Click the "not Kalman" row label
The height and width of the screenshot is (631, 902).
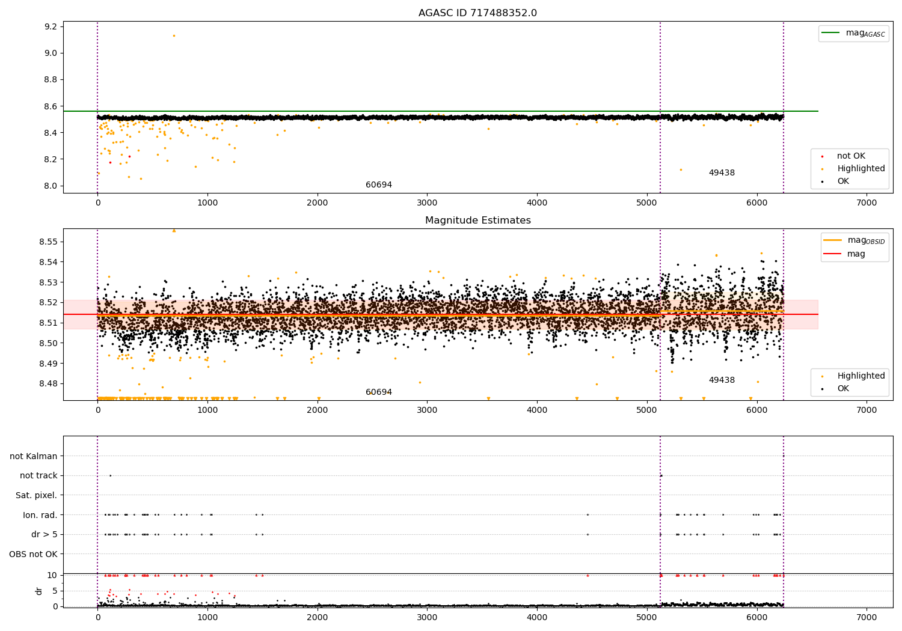pyautogui.click(x=34, y=456)
